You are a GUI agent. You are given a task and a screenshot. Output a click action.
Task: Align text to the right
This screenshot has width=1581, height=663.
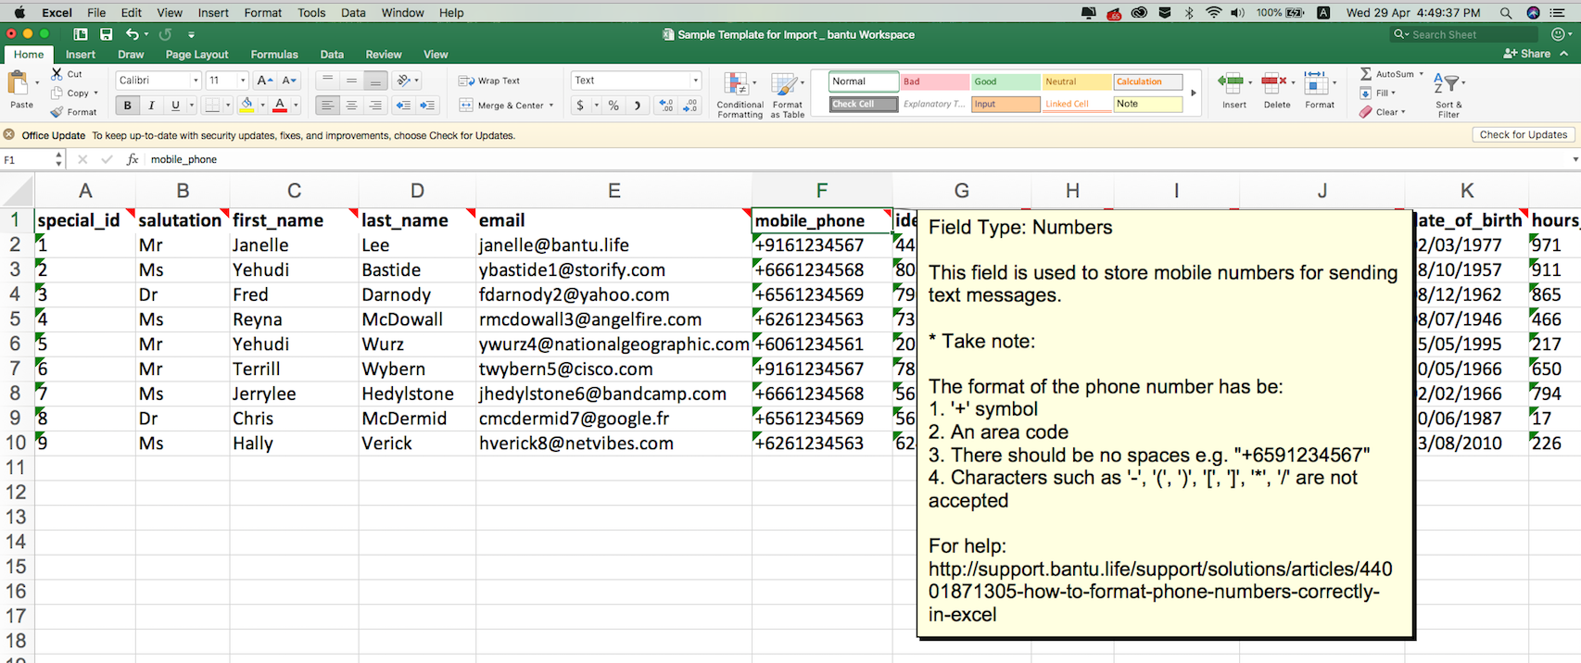[375, 106]
